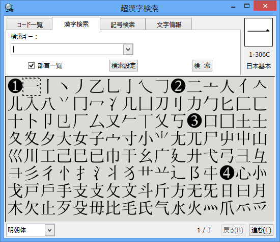This screenshot has height=242, width=280.
Task: Open the 明朝体 font dropdown
Action: point(50,230)
